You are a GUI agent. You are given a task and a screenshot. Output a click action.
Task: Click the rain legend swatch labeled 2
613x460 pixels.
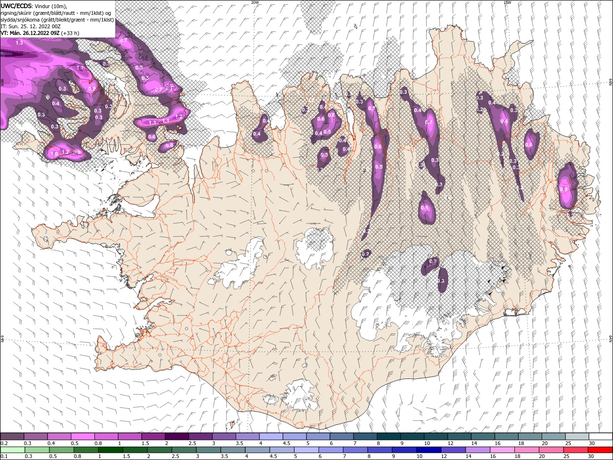coord(159,450)
